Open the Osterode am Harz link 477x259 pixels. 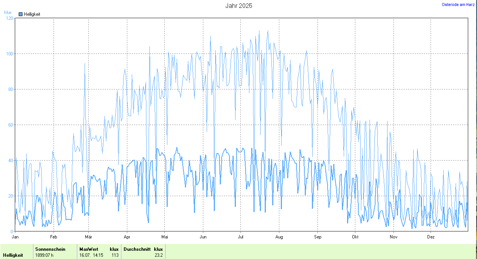point(458,4)
